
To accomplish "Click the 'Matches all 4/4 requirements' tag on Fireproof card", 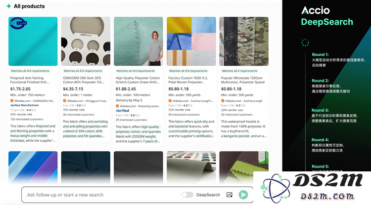I will [30, 71].
